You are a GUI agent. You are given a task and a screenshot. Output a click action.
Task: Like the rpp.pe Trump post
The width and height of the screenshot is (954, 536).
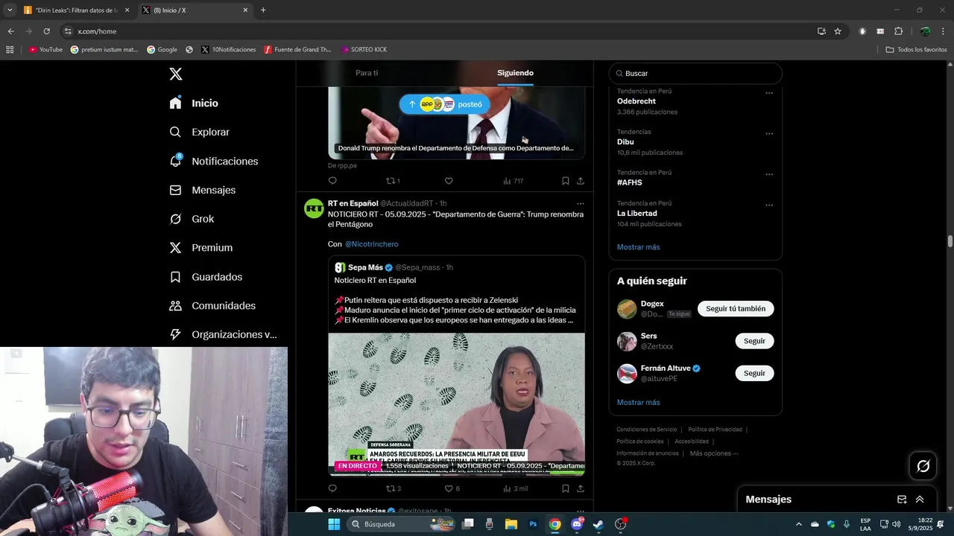(x=449, y=181)
